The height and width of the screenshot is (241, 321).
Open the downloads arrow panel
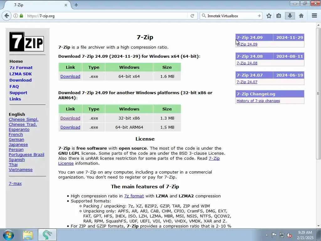click(290, 16)
